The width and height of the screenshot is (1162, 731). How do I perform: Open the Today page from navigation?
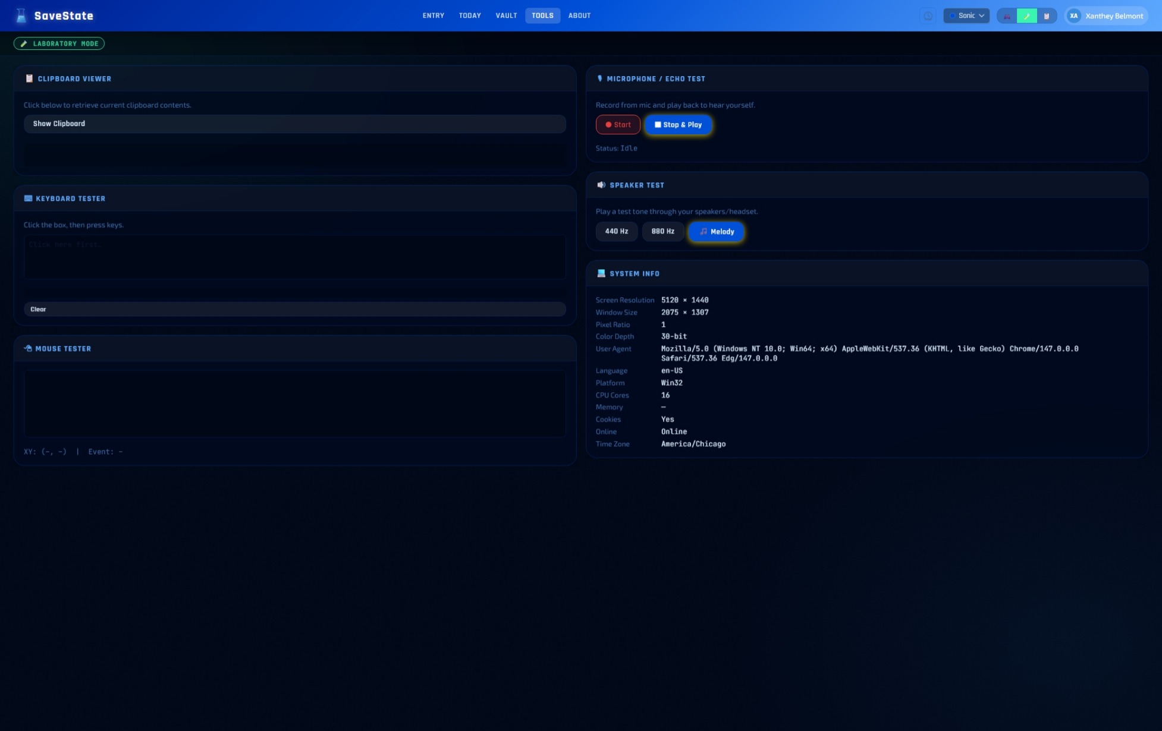point(470,15)
